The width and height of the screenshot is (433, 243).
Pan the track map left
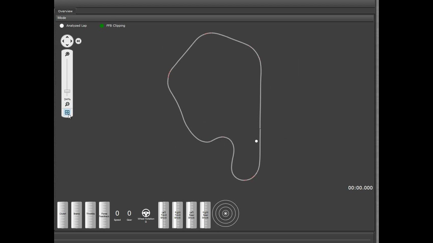pyautogui.click(x=63, y=41)
